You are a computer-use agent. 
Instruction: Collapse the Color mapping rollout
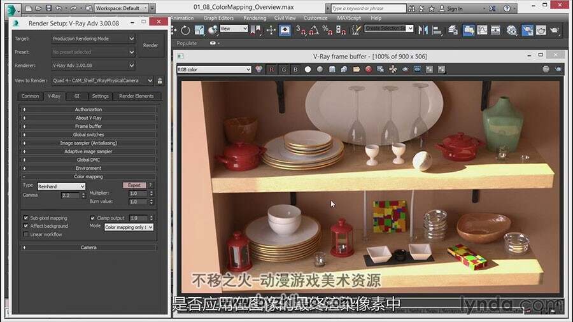pos(88,177)
